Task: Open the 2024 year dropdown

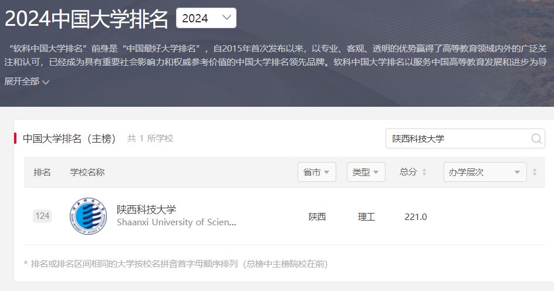Action: pyautogui.click(x=206, y=18)
